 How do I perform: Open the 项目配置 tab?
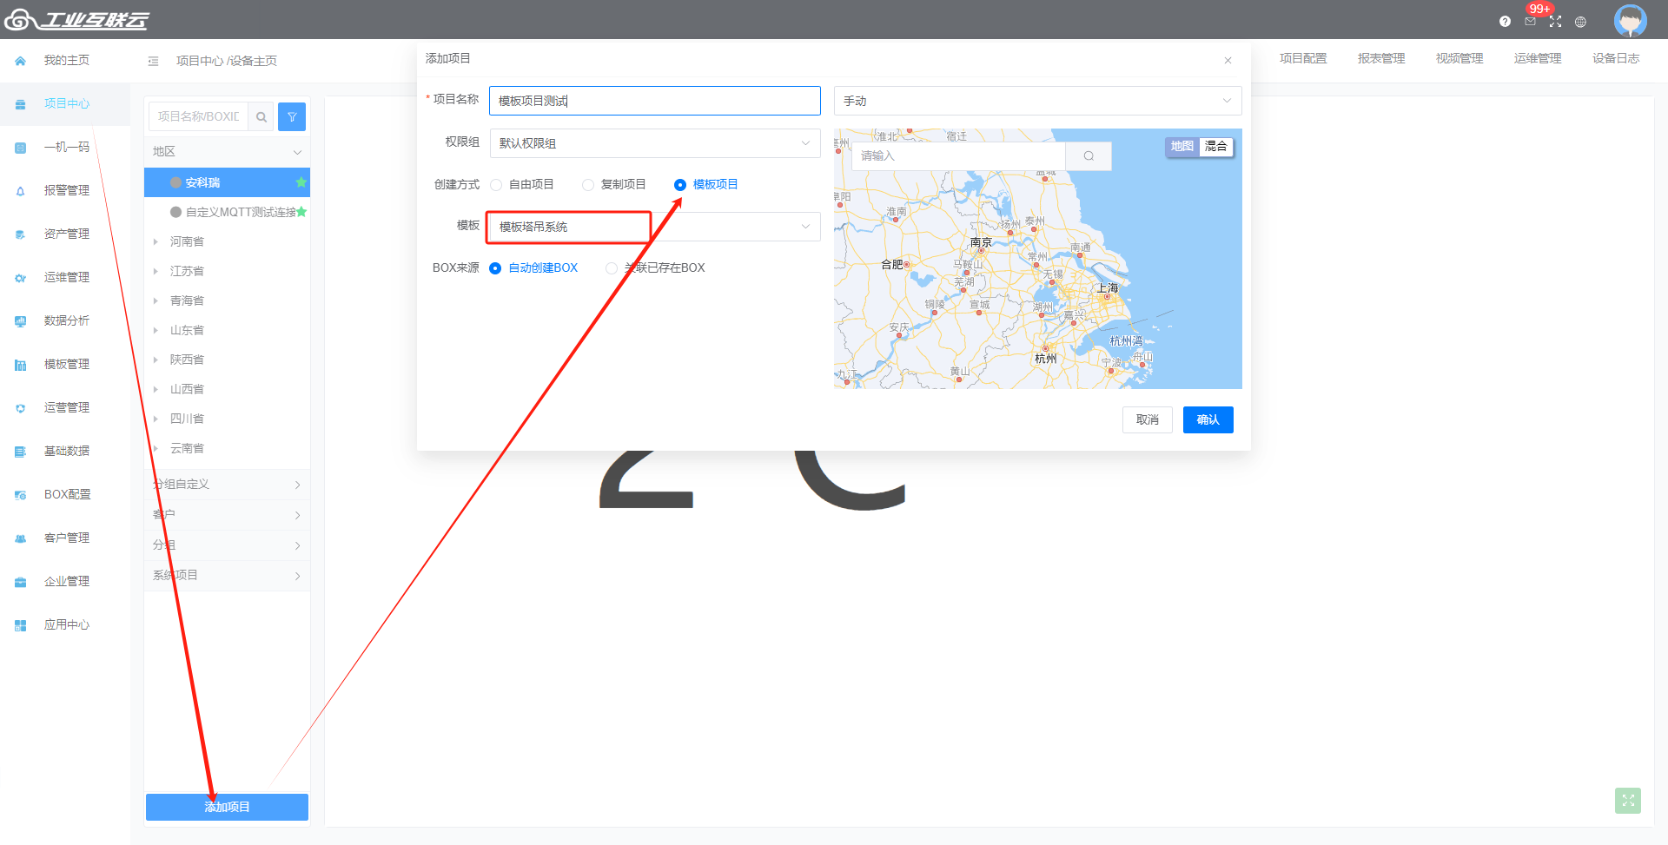[1303, 58]
